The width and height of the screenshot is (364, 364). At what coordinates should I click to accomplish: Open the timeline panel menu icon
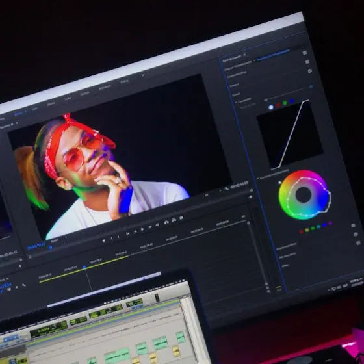(8, 279)
